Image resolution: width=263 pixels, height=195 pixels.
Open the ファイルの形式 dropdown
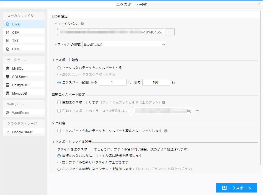click(124, 44)
